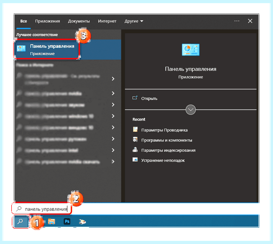Viewport: 273px width, 244px height.
Task: Open the Другие dropdown
Action: [134, 21]
